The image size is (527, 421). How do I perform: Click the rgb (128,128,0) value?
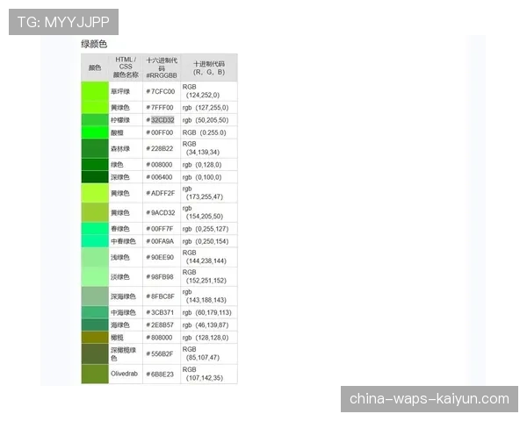[206, 338]
